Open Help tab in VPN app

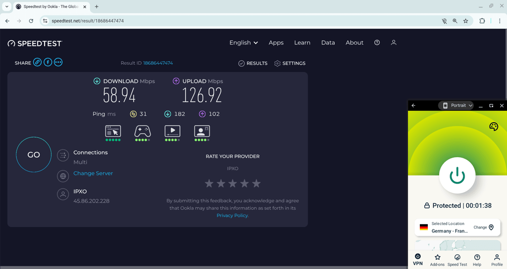click(x=477, y=260)
